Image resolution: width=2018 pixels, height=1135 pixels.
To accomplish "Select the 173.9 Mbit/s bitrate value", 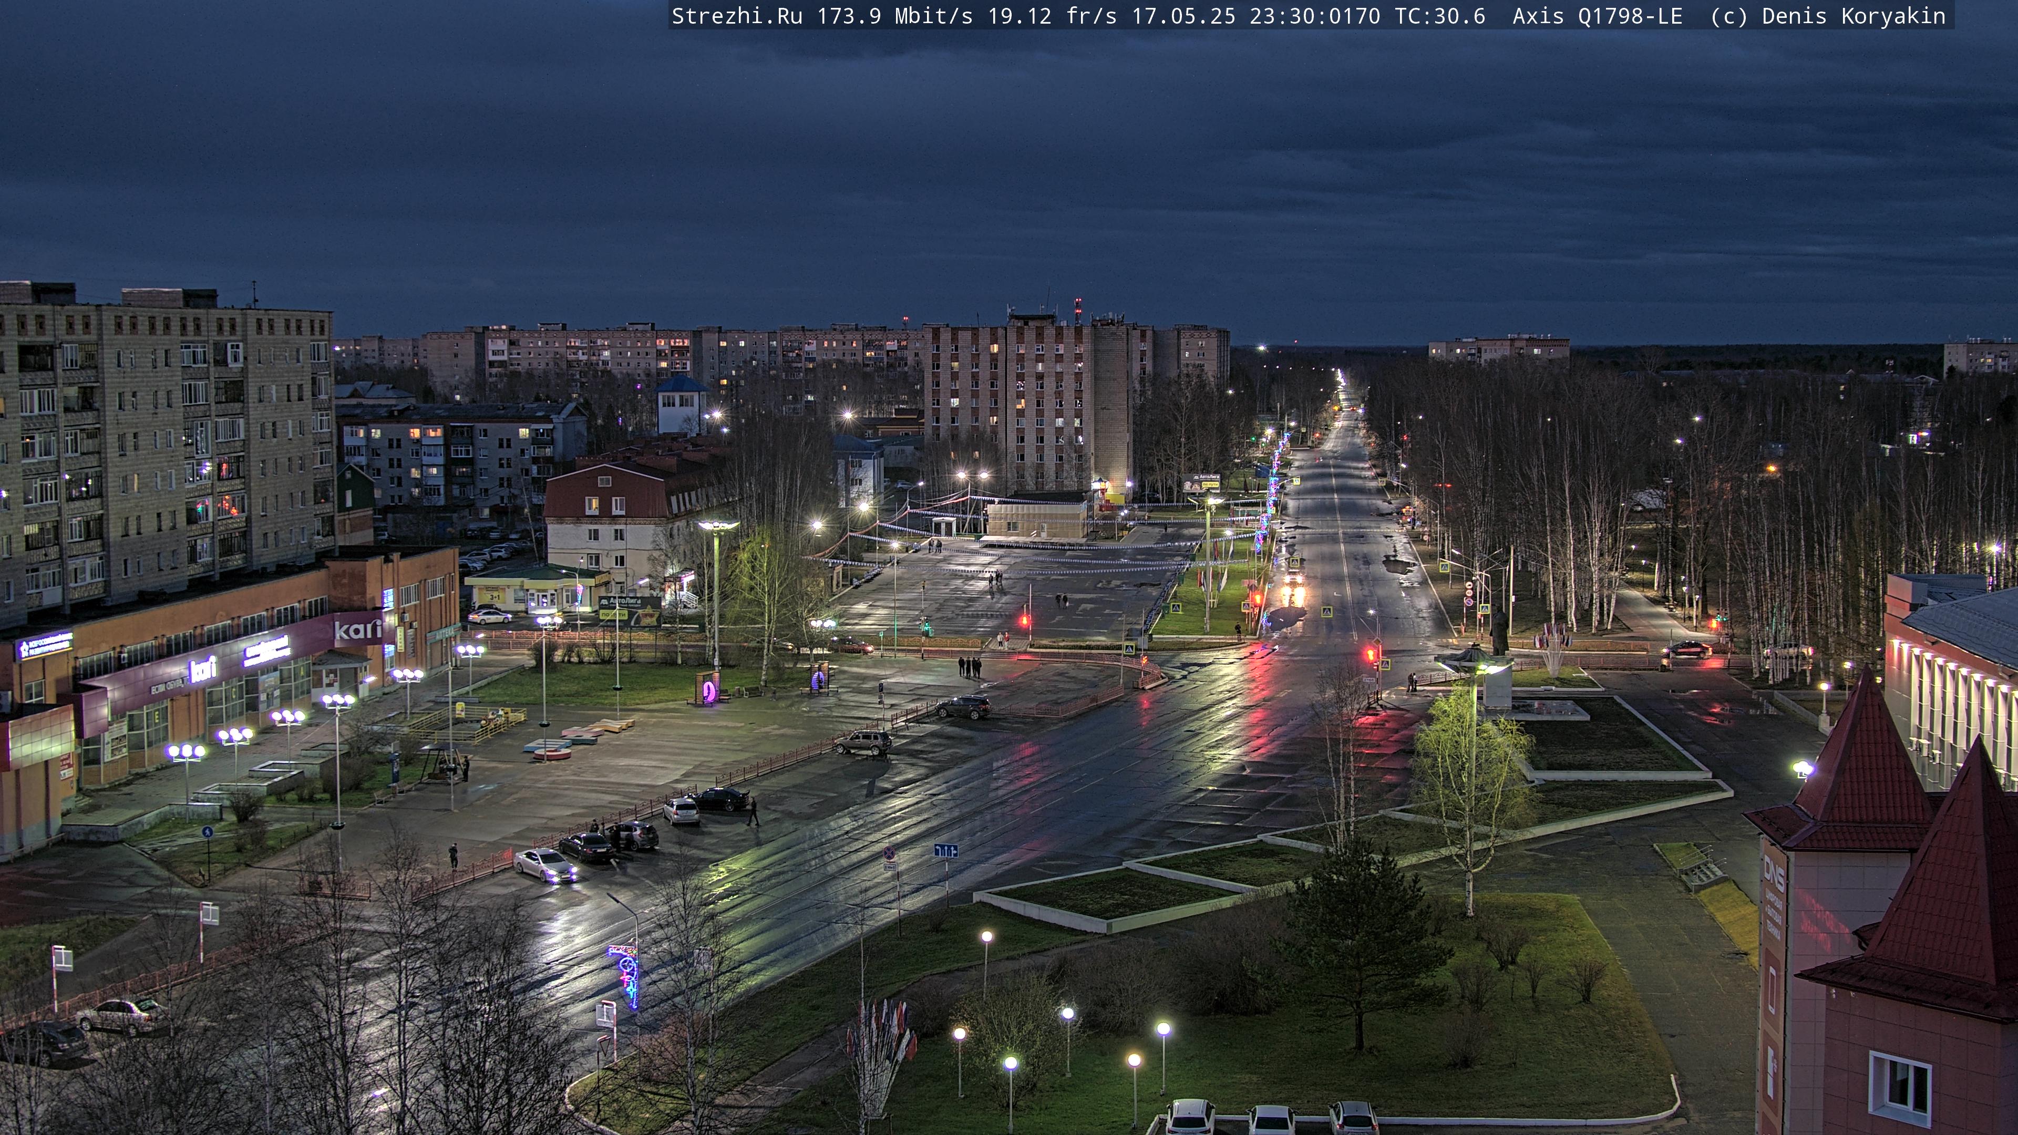I will pyautogui.click(x=894, y=16).
